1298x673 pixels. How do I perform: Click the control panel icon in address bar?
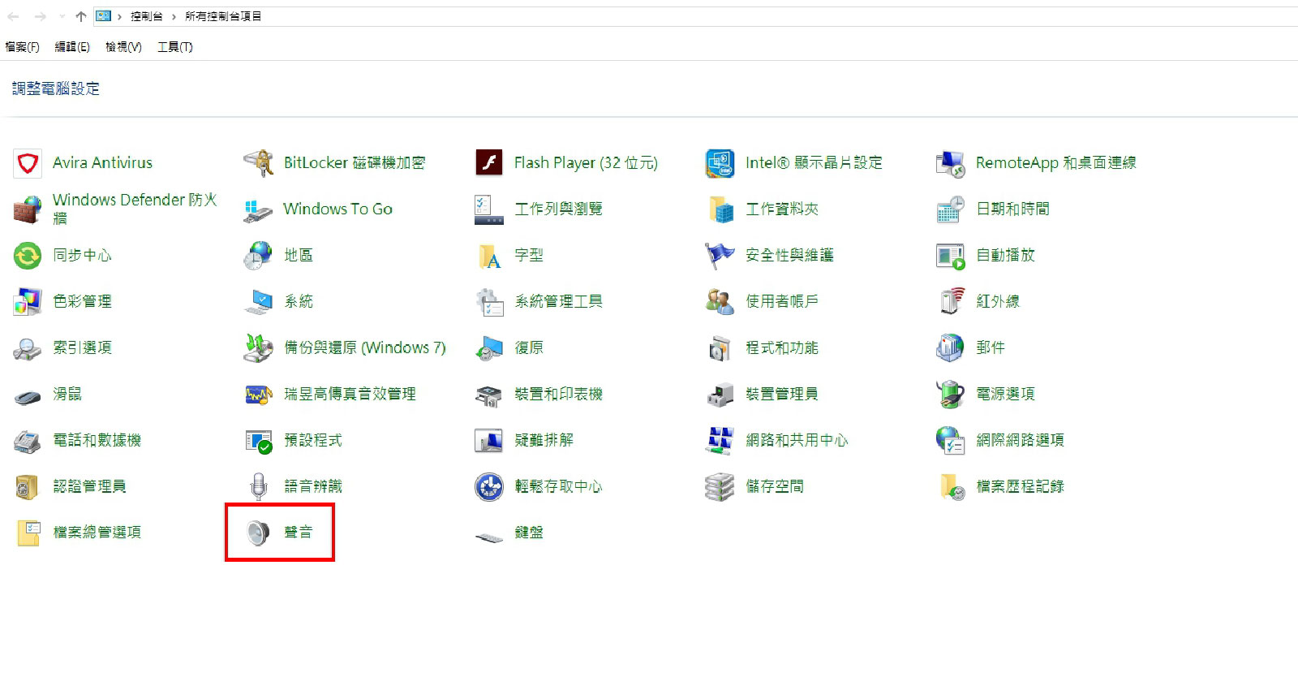coord(103,16)
